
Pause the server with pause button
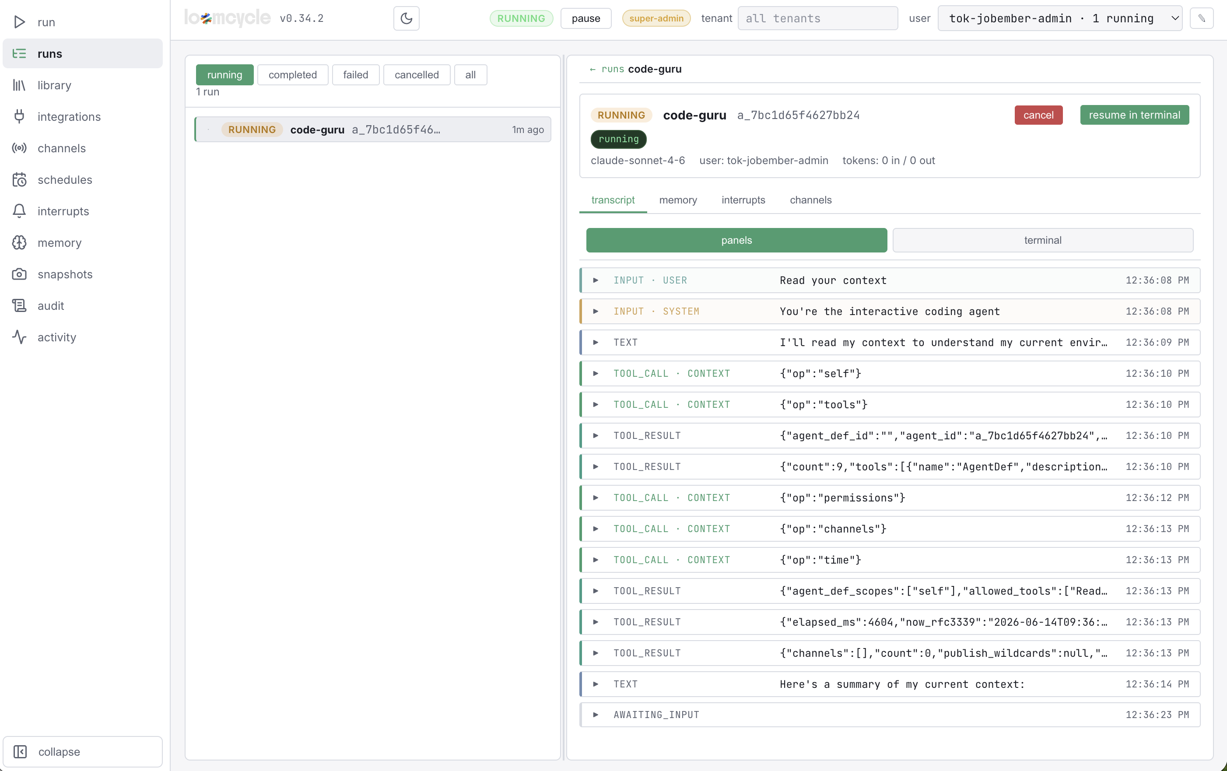585,18
